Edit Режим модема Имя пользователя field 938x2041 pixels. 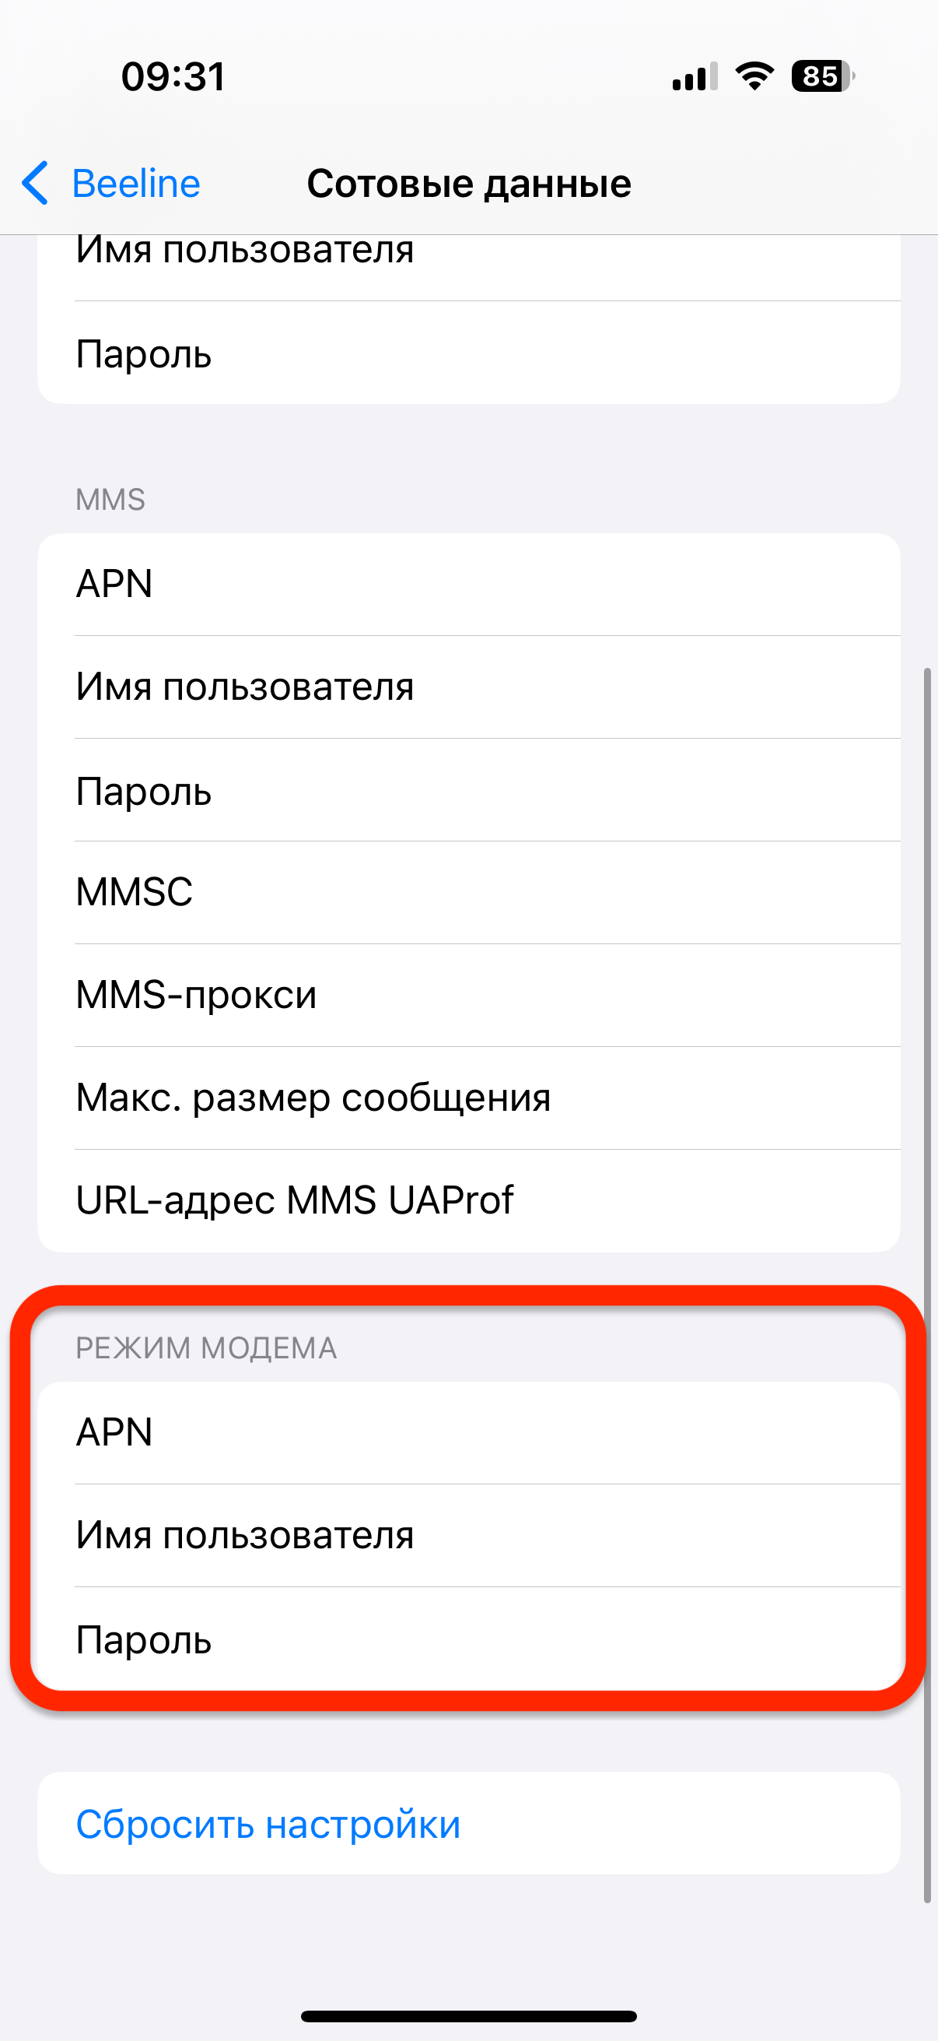468,1536
